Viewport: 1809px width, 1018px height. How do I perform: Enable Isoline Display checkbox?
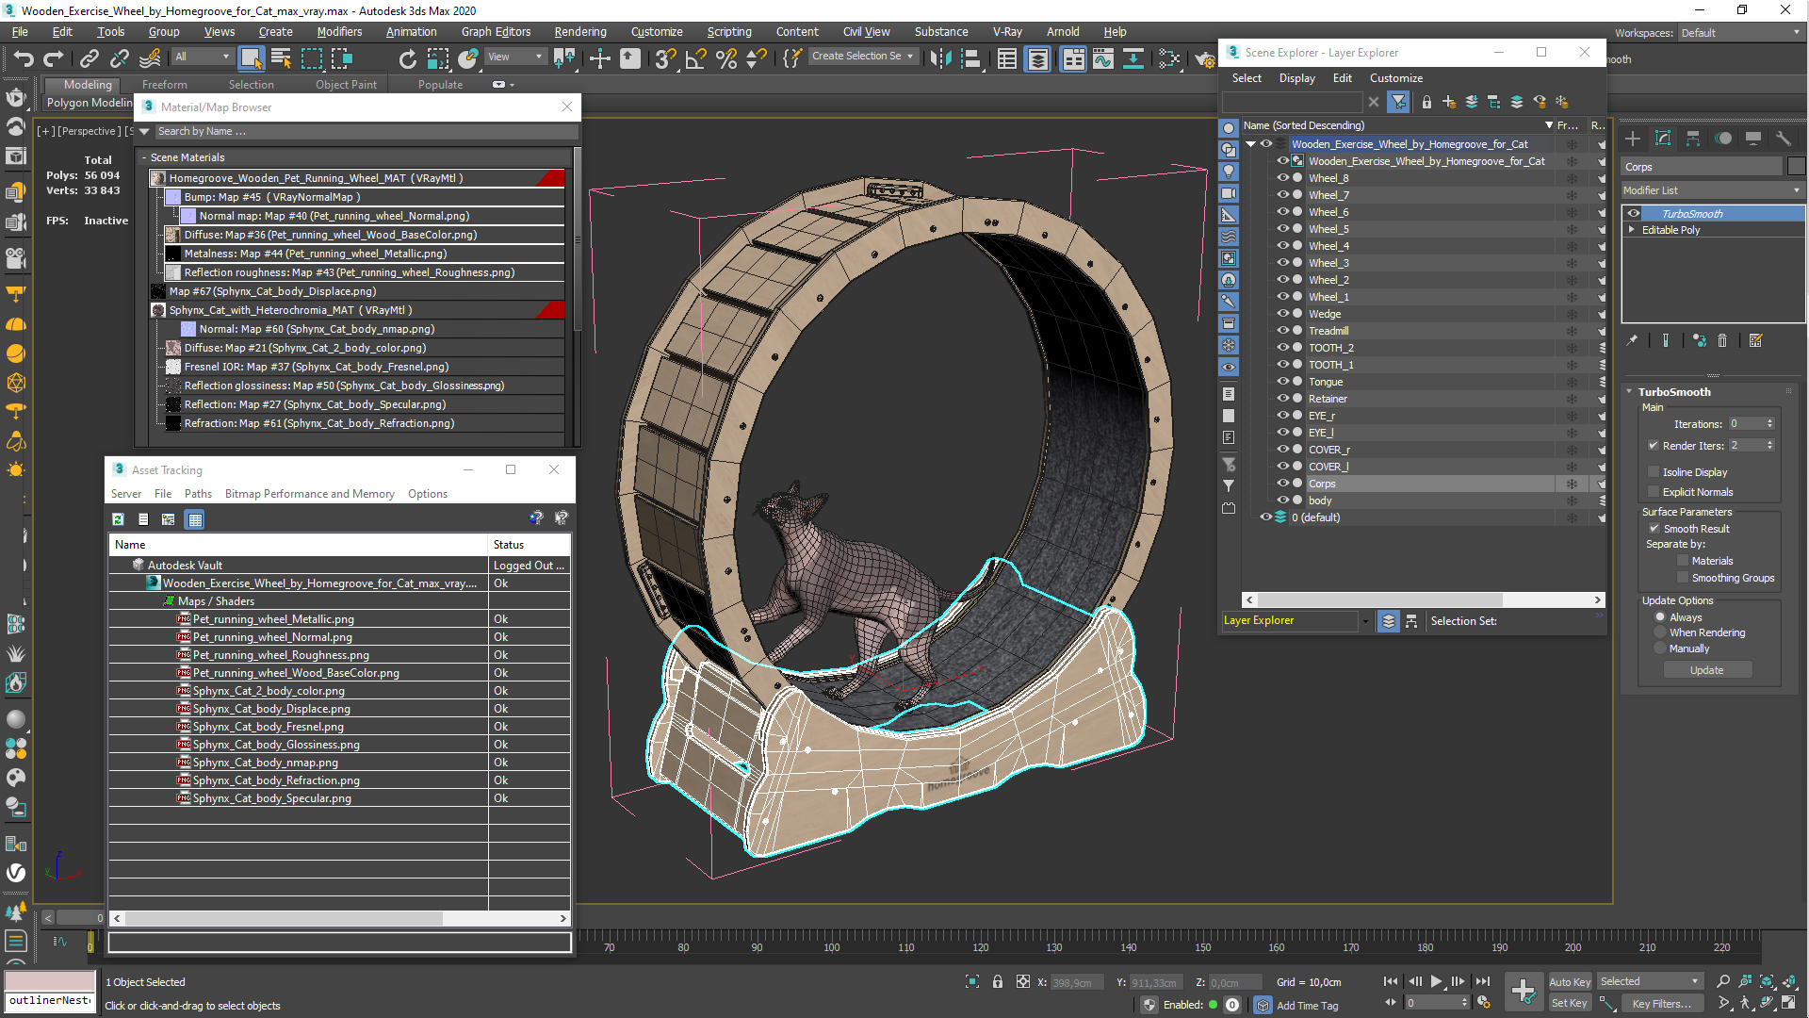click(1654, 472)
